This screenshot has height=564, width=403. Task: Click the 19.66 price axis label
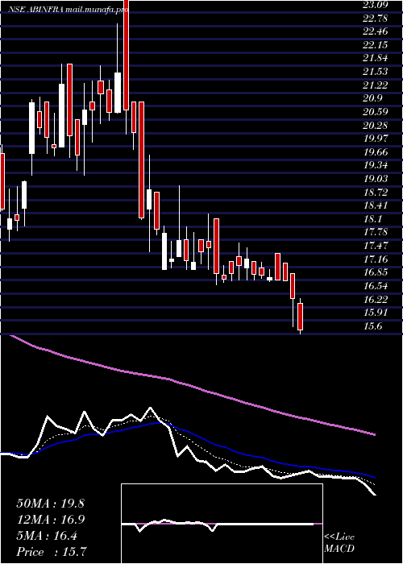[376, 152]
